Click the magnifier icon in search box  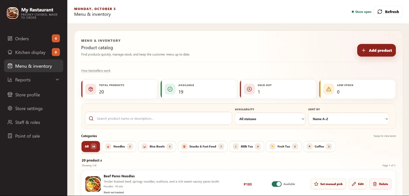(91, 118)
